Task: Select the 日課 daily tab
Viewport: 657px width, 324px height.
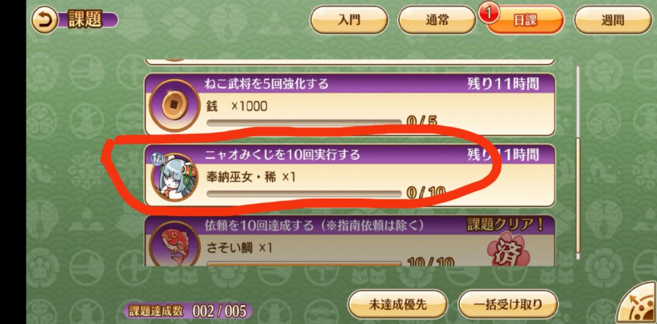Action: pos(525,19)
